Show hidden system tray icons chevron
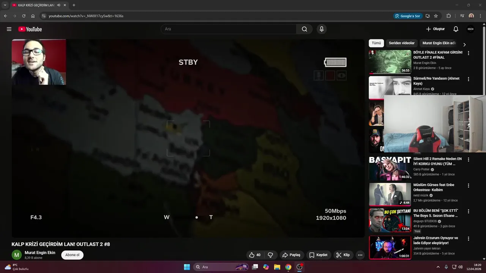The height and width of the screenshot is (273, 486). (438, 267)
